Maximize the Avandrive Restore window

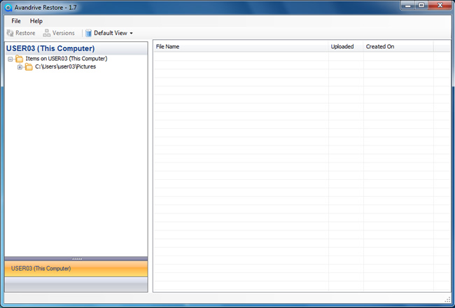point(422,6)
